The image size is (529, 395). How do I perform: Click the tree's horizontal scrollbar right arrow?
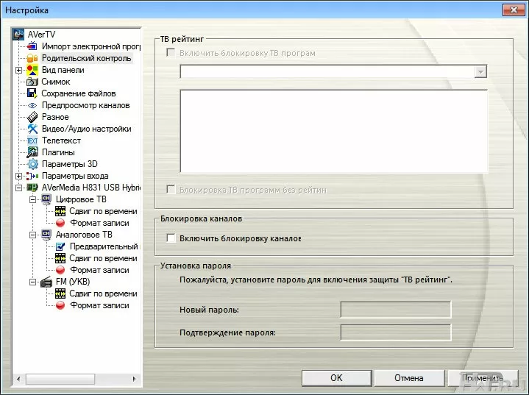pos(133,378)
